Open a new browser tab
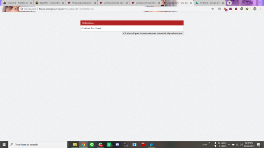The width and height of the screenshot is (264, 148). pos(229,3)
